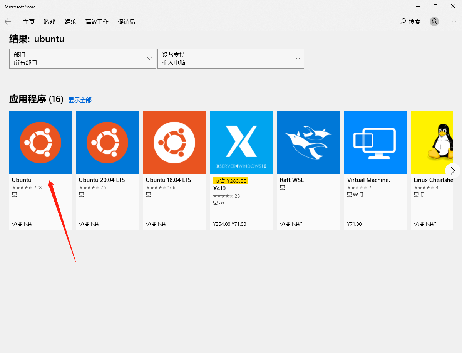Expand the 部门 department filter dropdown
This screenshot has height=353, width=462.
pyautogui.click(x=82, y=59)
